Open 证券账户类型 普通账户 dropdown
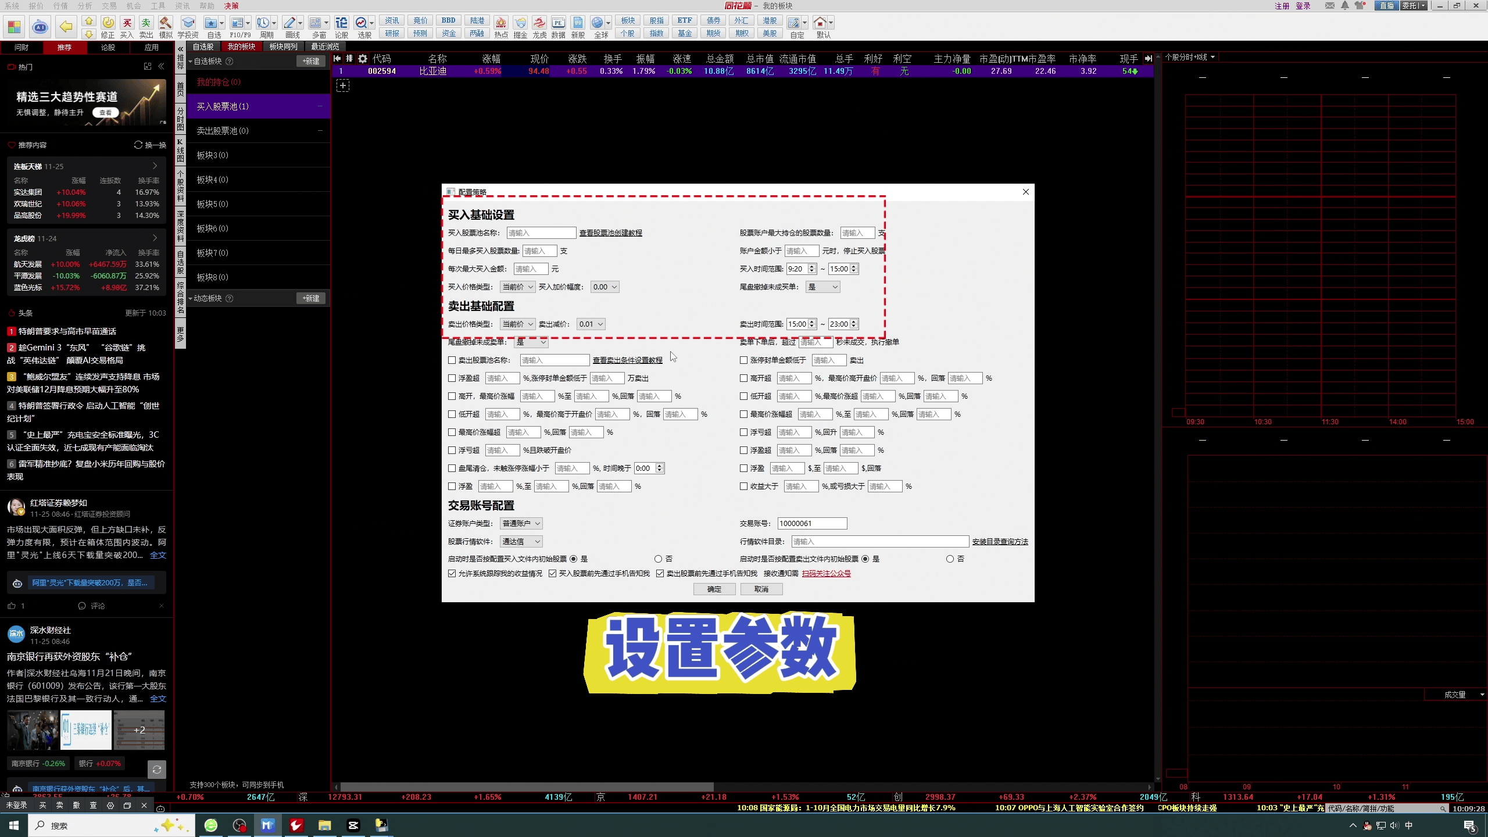Image resolution: width=1488 pixels, height=837 pixels. pyautogui.click(x=521, y=524)
